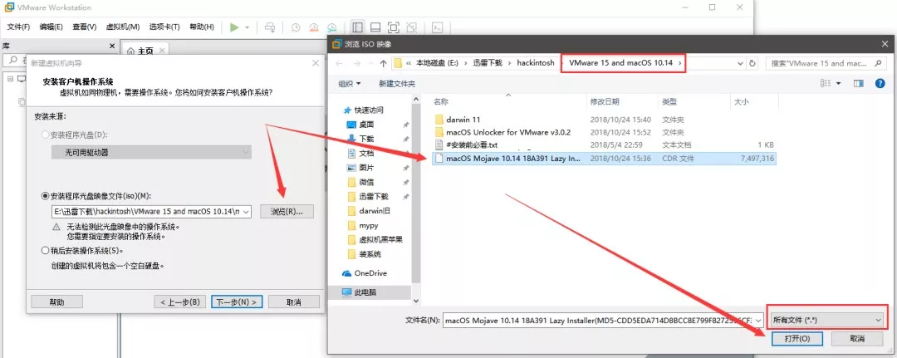Click the revert to snapshot icon
The height and width of the screenshot is (358, 897).
pyautogui.click(x=313, y=27)
